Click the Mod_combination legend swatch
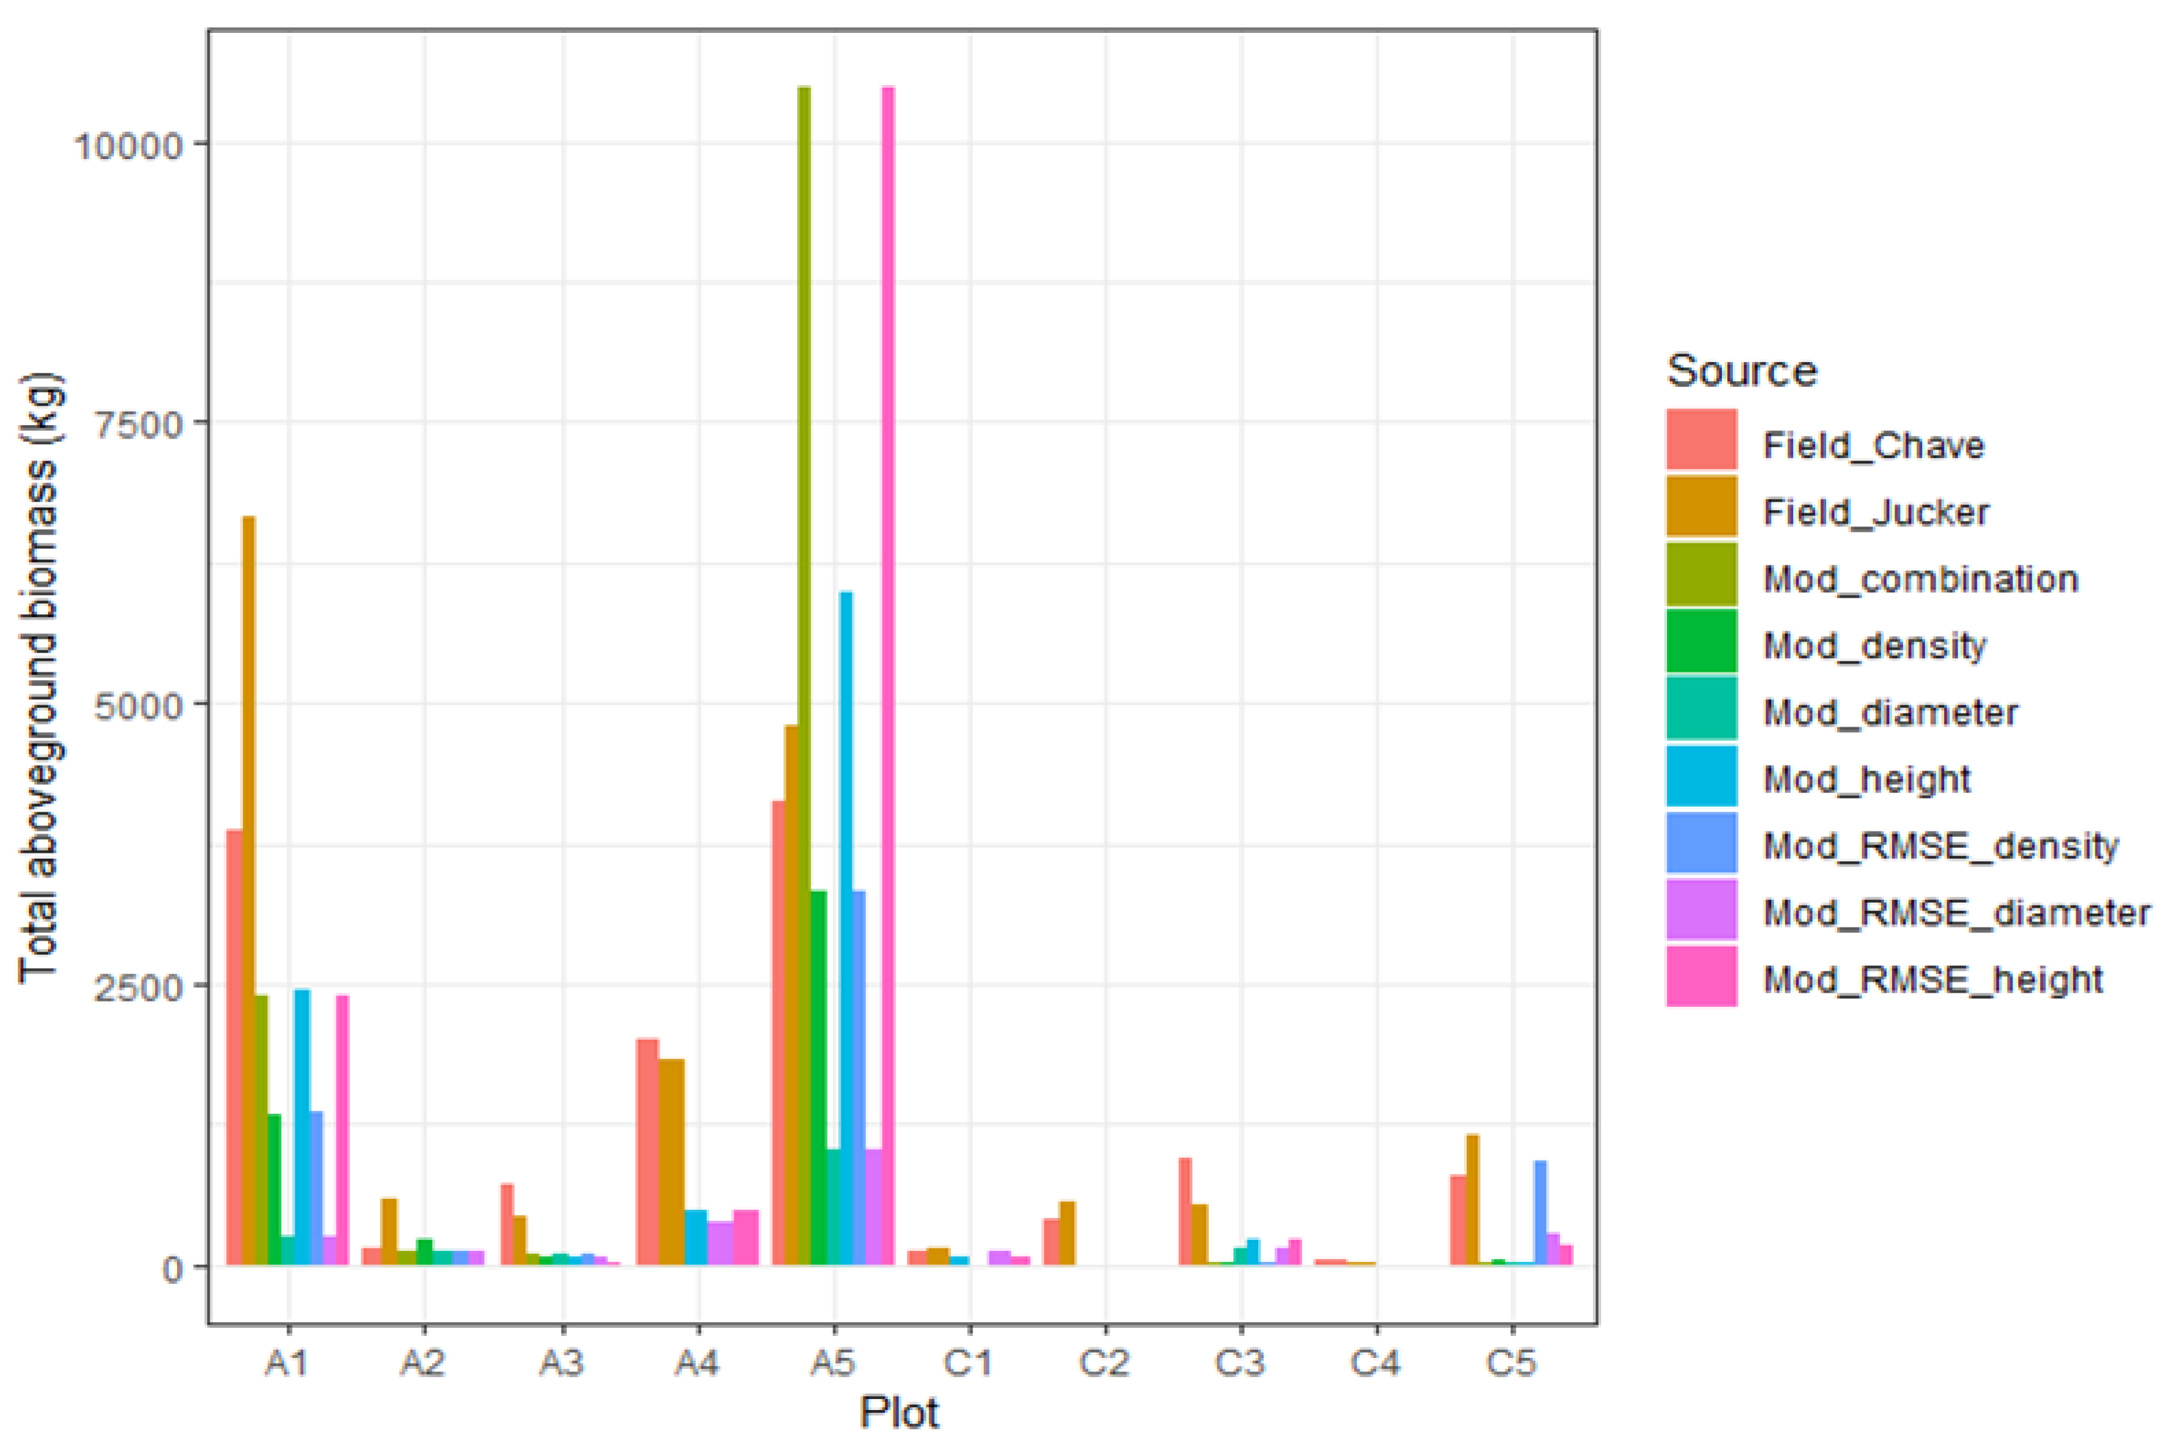Image resolution: width=2171 pixels, height=1445 pixels. coord(1701,573)
